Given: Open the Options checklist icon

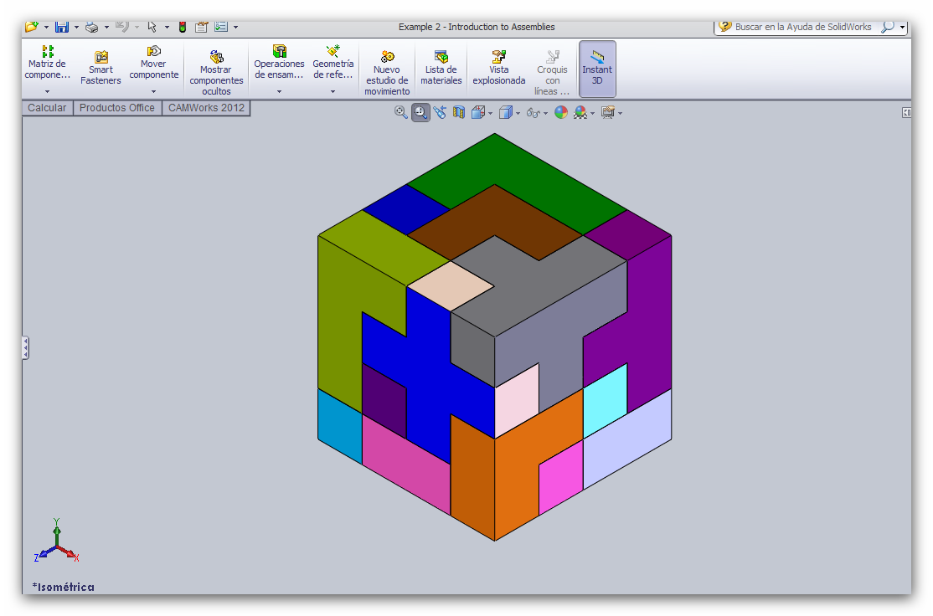Looking at the screenshot, I should [221, 27].
